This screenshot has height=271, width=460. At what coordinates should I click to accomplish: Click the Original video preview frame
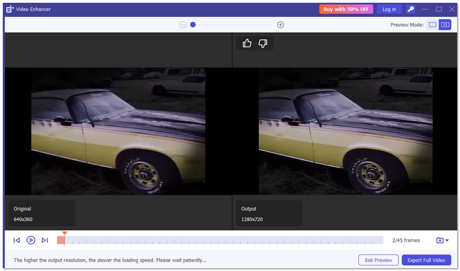pyautogui.click(x=118, y=131)
